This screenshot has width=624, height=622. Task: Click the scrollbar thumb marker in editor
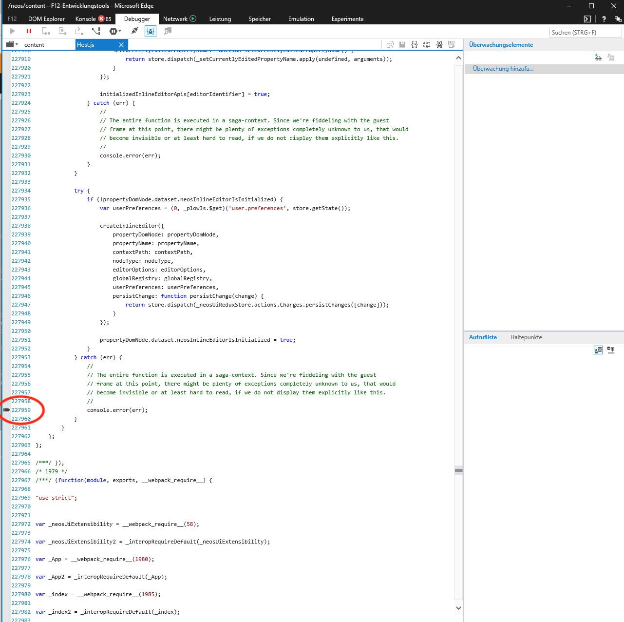pyautogui.click(x=459, y=470)
